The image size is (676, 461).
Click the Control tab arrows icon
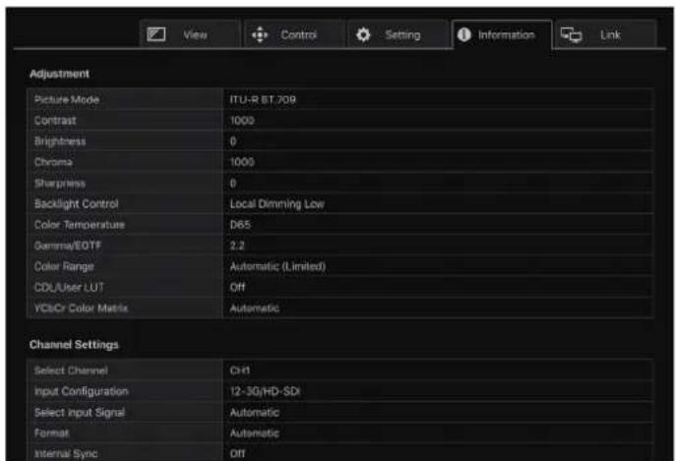[260, 34]
